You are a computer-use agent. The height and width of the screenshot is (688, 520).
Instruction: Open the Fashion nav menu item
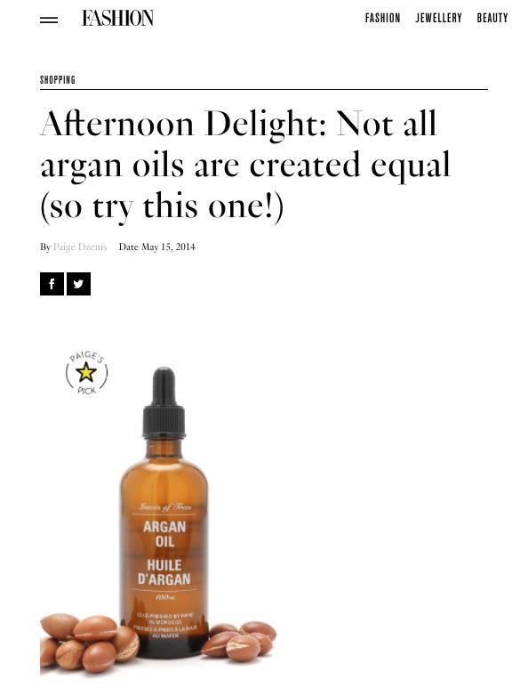[x=382, y=18]
